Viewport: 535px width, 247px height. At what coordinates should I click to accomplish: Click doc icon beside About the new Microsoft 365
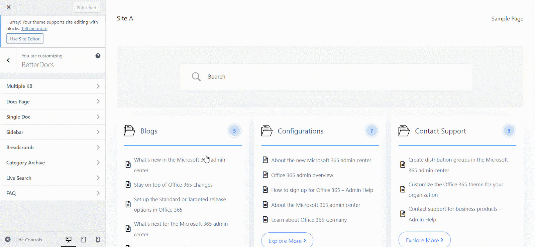coord(265,160)
